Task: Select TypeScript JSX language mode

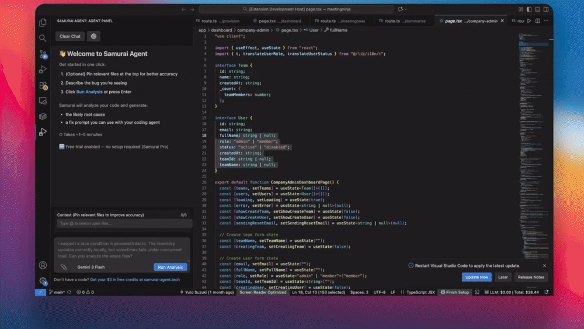Action: (420, 292)
